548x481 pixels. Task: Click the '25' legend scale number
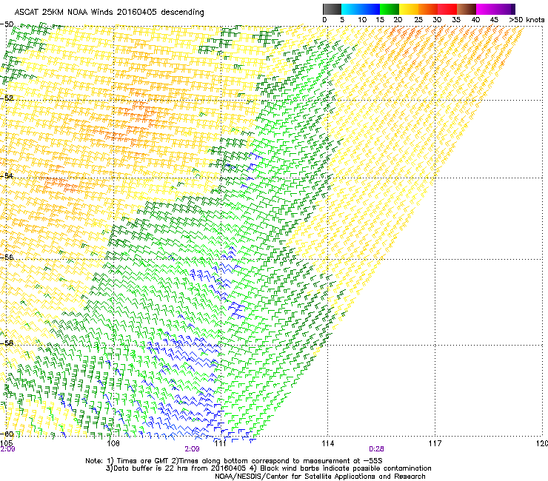click(418, 19)
